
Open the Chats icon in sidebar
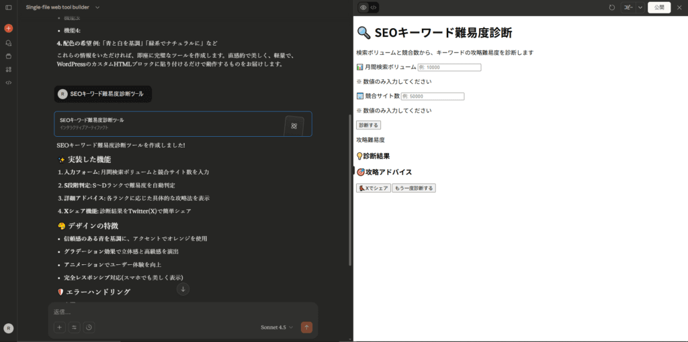pos(8,43)
